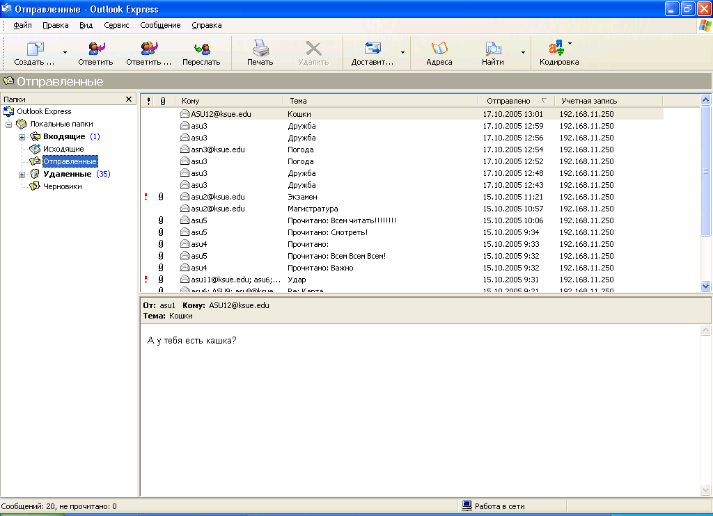This screenshot has width=713, height=516.
Task: Click the message list scrollbar up arrow
Action: pyautogui.click(x=706, y=99)
